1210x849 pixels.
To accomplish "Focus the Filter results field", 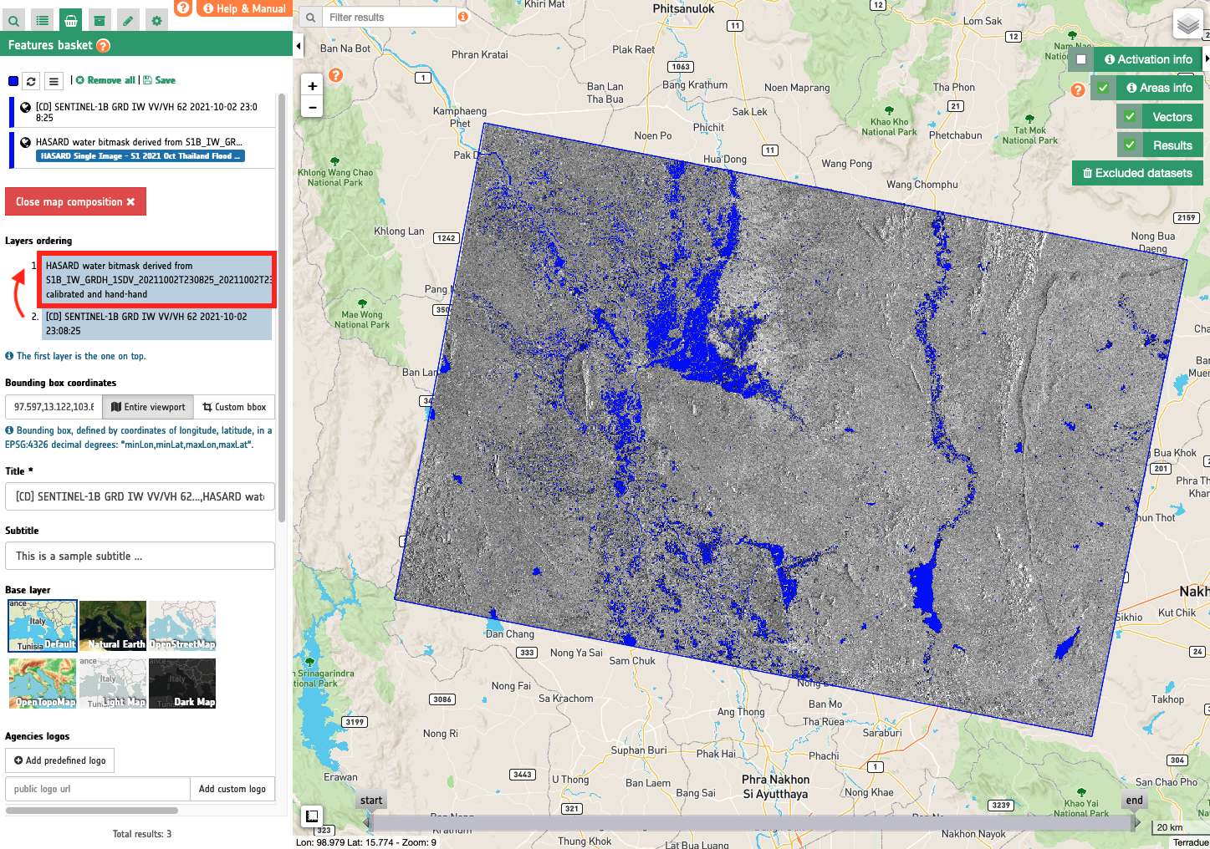I will point(390,17).
